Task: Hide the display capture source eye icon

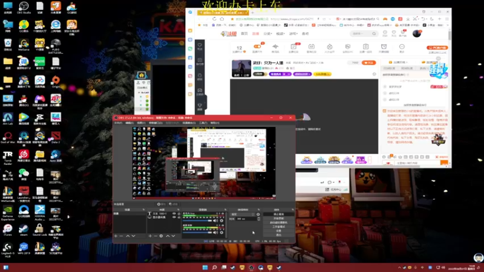Action: coord(174,217)
